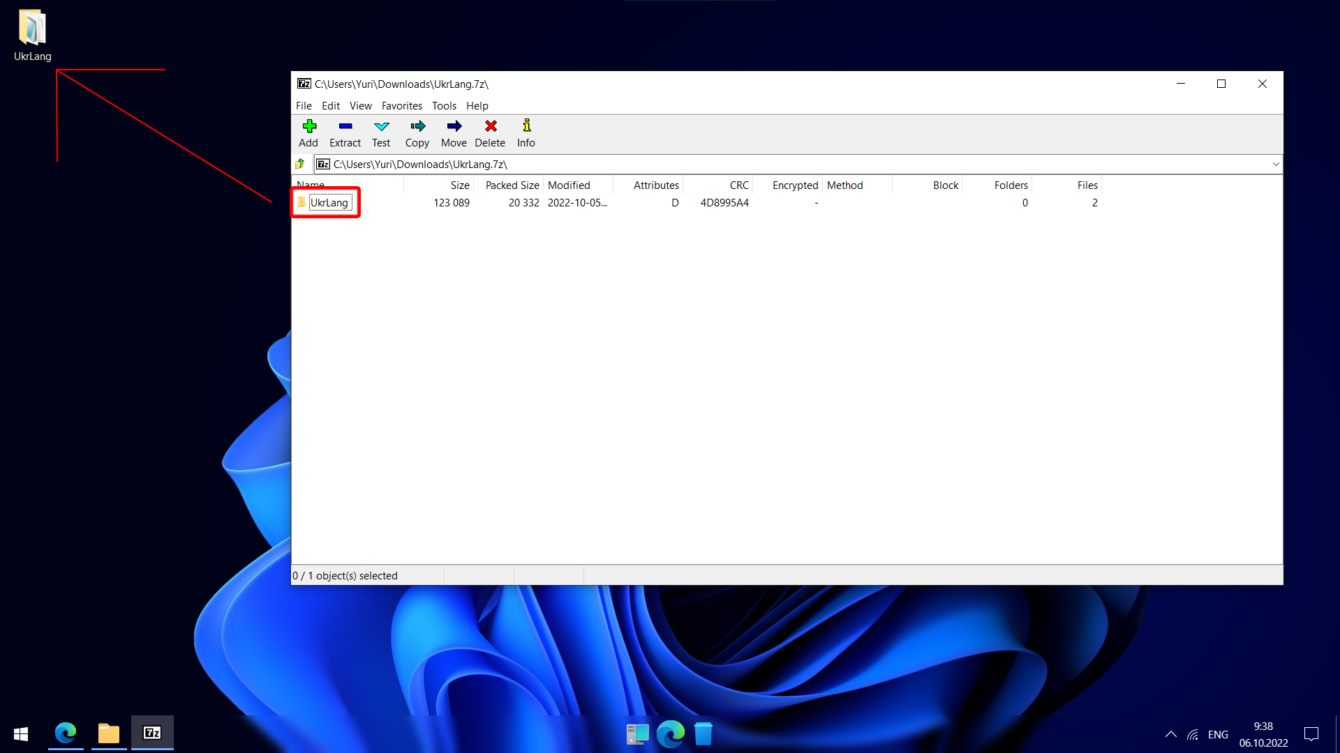The height and width of the screenshot is (753, 1340).
Task: Go up one folder level icon
Action: [301, 164]
